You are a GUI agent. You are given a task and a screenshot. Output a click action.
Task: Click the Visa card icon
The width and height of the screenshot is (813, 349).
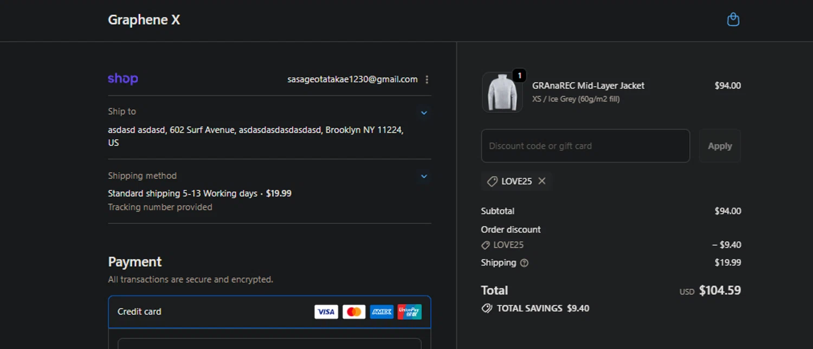click(x=326, y=312)
